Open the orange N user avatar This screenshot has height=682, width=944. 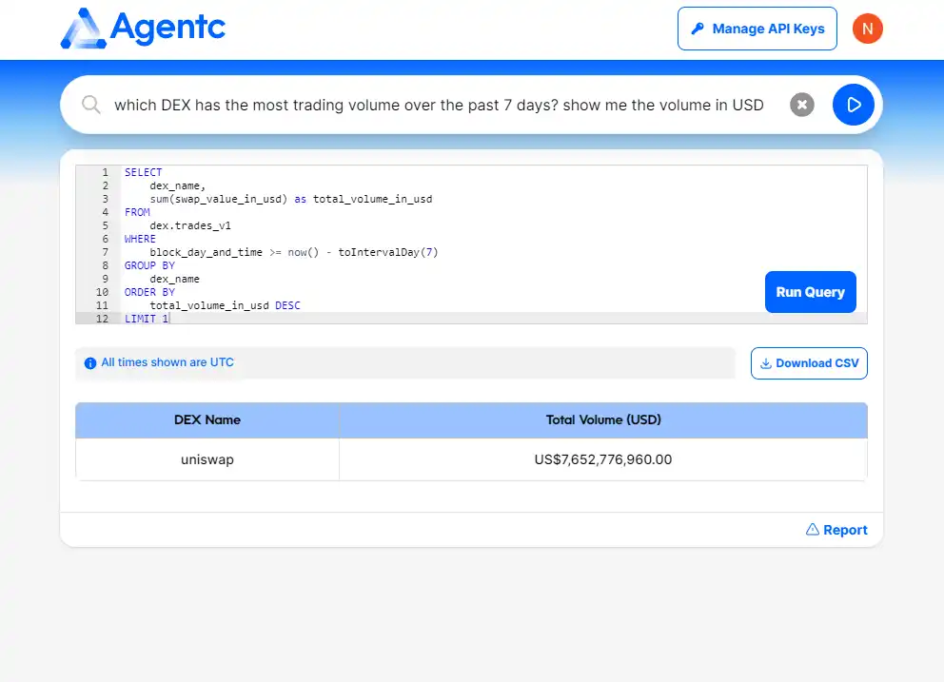click(867, 29)
